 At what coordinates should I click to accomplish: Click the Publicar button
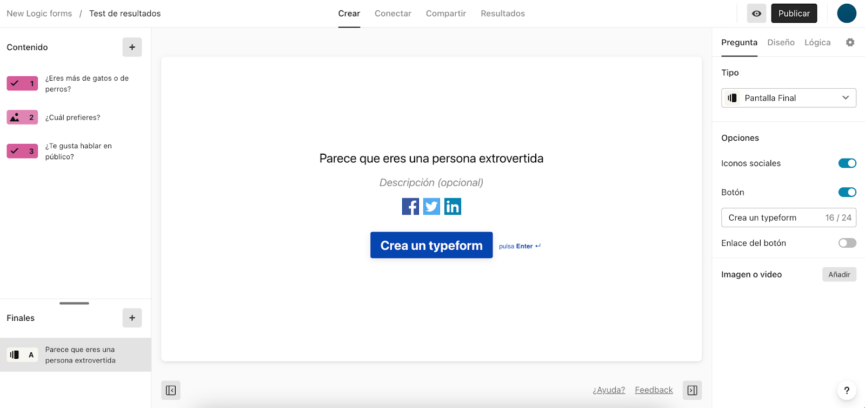[794, 14]
